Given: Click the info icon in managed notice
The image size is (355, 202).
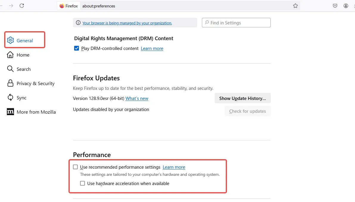Looking at the screenshot, I should (x=78, y=23).
